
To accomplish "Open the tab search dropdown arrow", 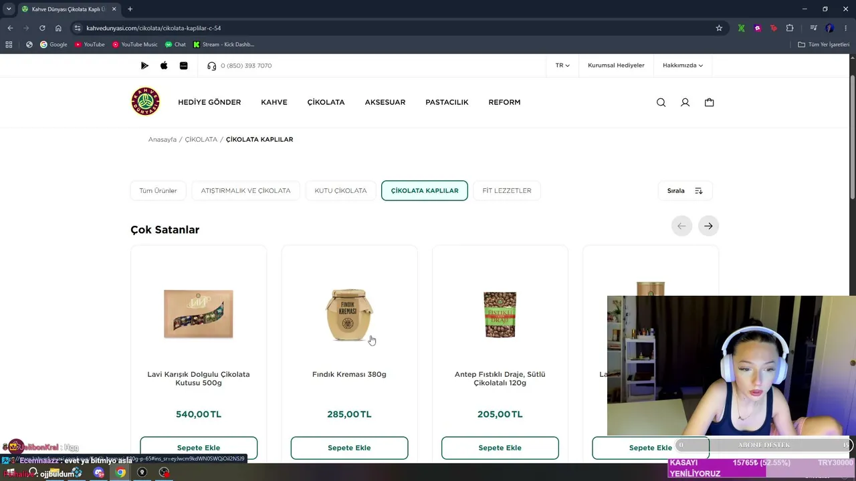I will tap(9, 9).
